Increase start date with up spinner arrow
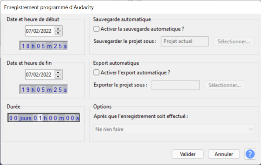This screenshot has width=261, height=165. [x=58, y=29]
